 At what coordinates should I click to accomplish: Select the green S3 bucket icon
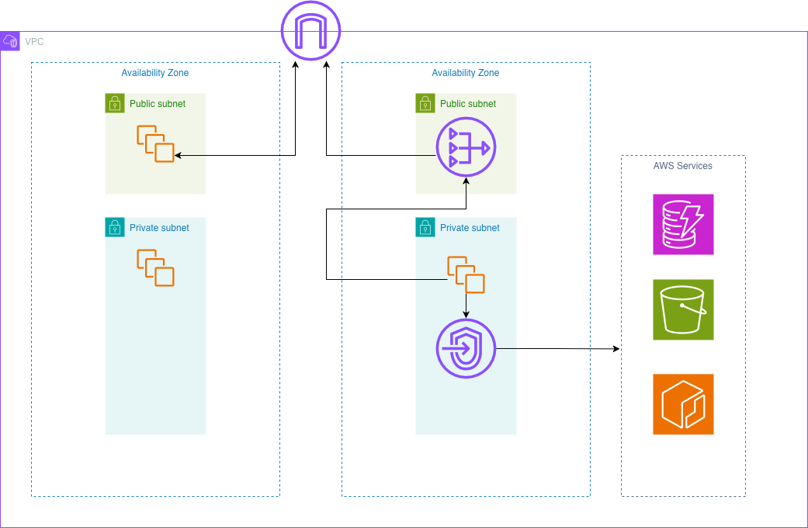(x=683, y=309)
